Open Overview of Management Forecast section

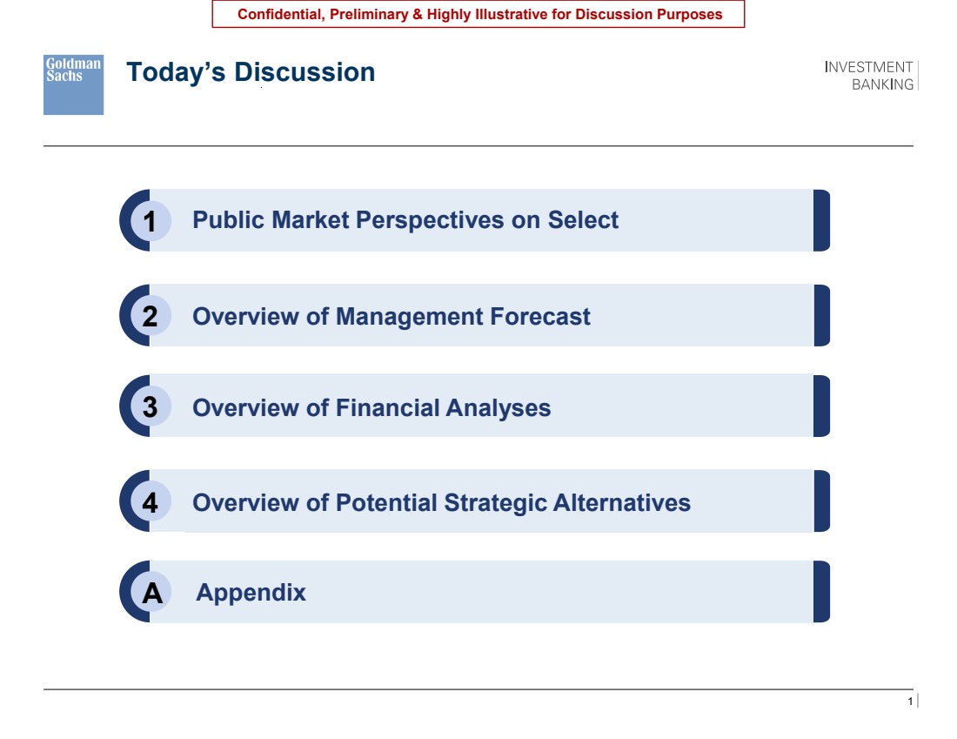(x=391, y=316)
